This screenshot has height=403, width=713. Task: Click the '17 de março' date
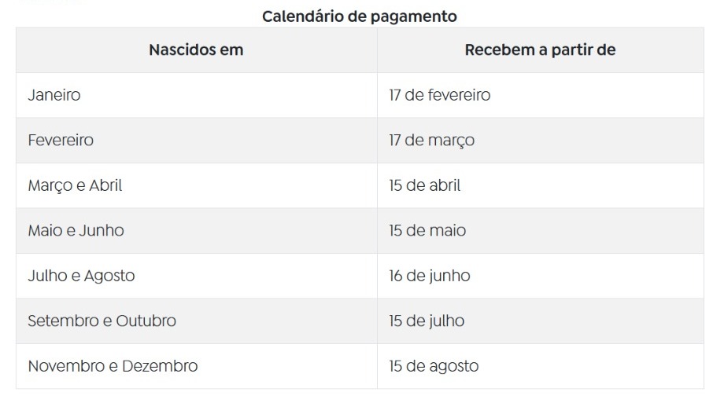click(431, 141)
